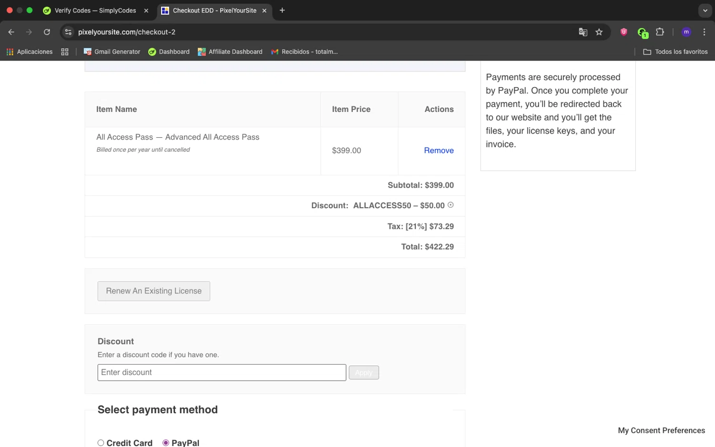Open the Aplicaciones apps shortcut
Image resolution: width=715 pixels, height=447 pixels.
coord(29,51)
